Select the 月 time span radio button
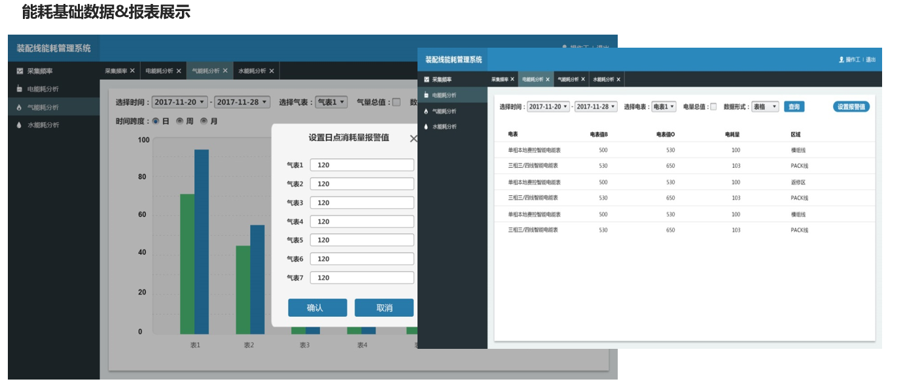Screen dimensions: 905x390 pyautogui.click(x=204, y=122)
